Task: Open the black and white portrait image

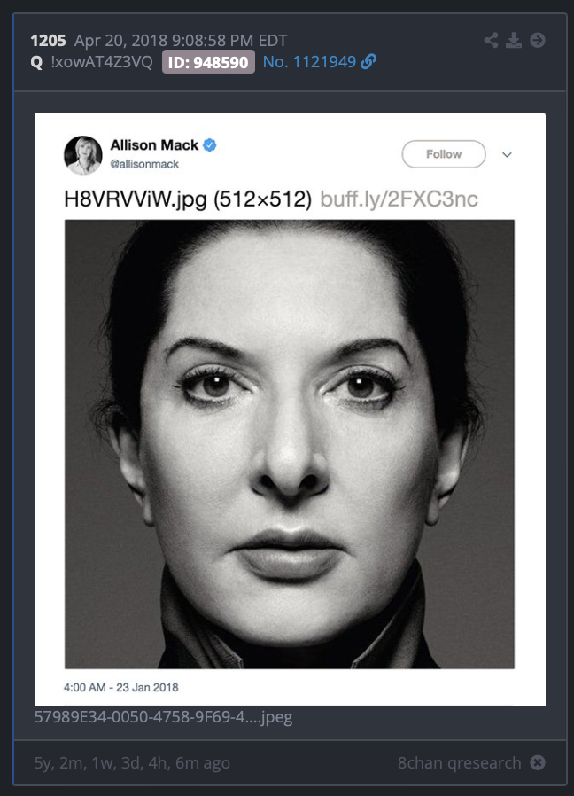Action: tap(290, 444)
